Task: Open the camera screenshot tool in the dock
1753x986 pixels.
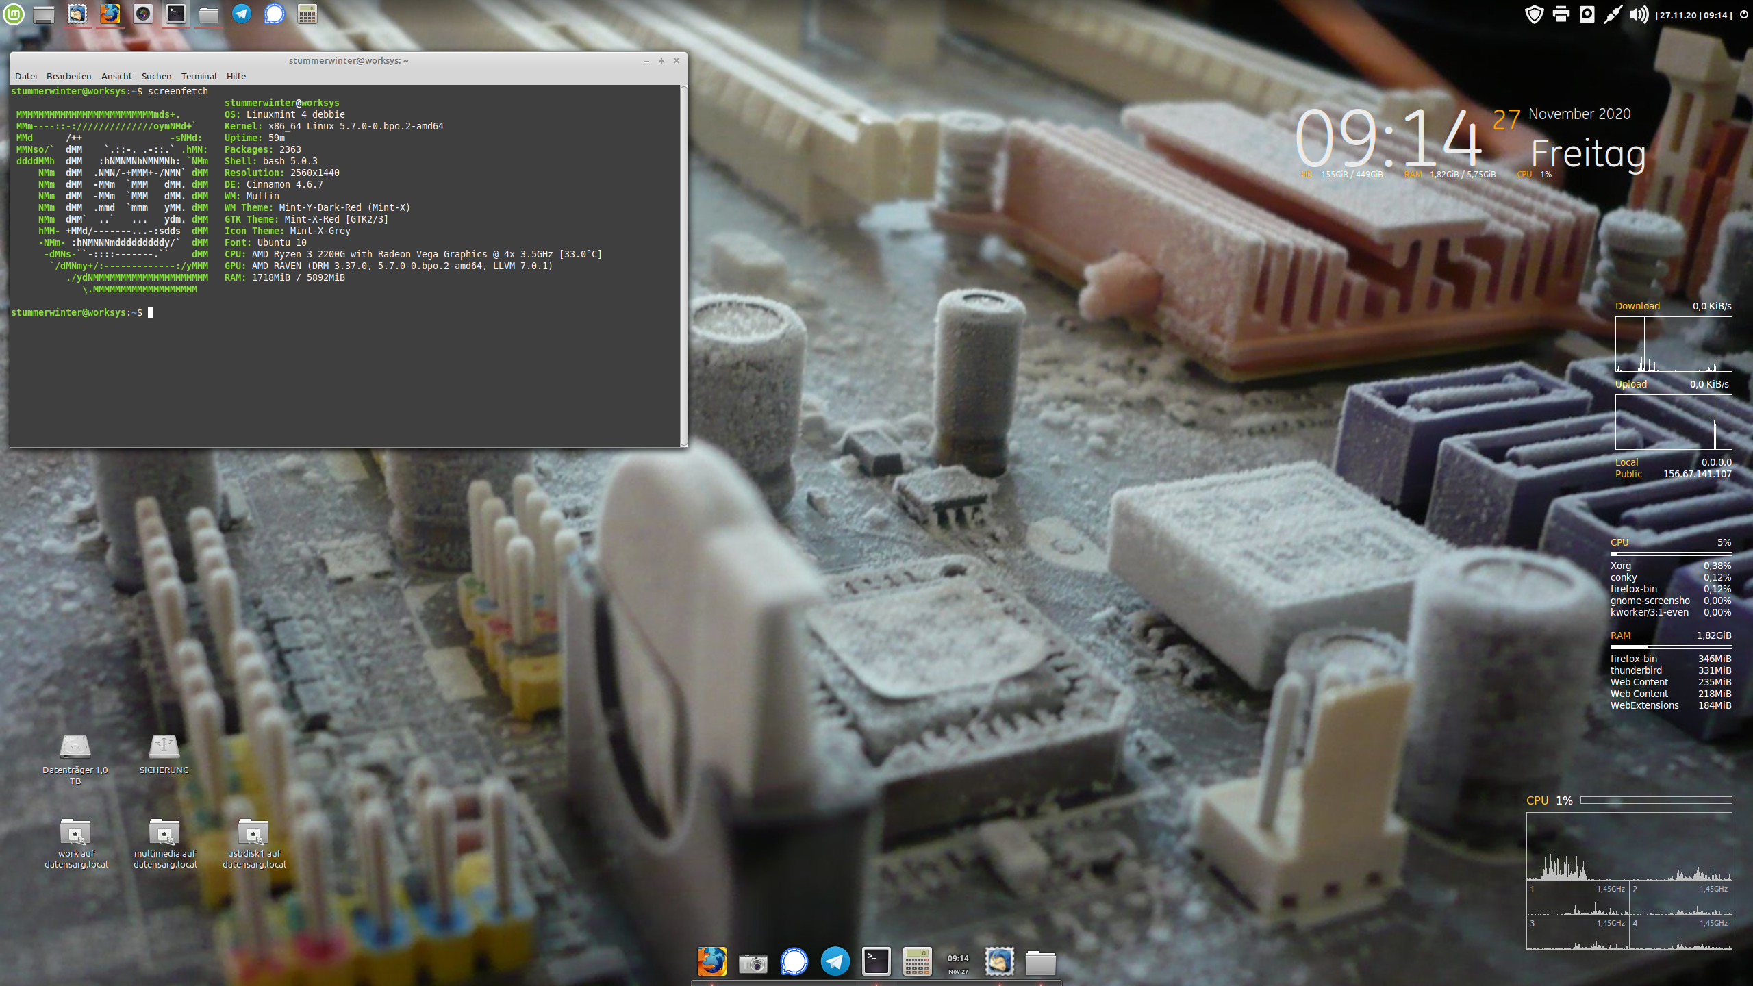Action: [x=753, y=961]
